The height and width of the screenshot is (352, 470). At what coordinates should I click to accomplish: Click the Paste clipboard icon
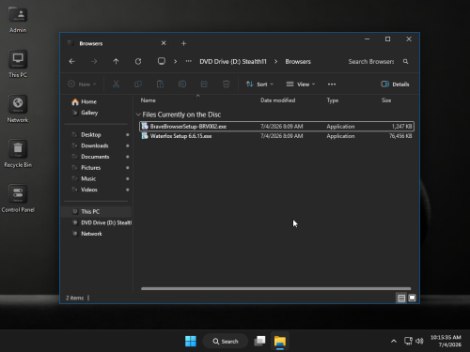(x=160, y=84)
